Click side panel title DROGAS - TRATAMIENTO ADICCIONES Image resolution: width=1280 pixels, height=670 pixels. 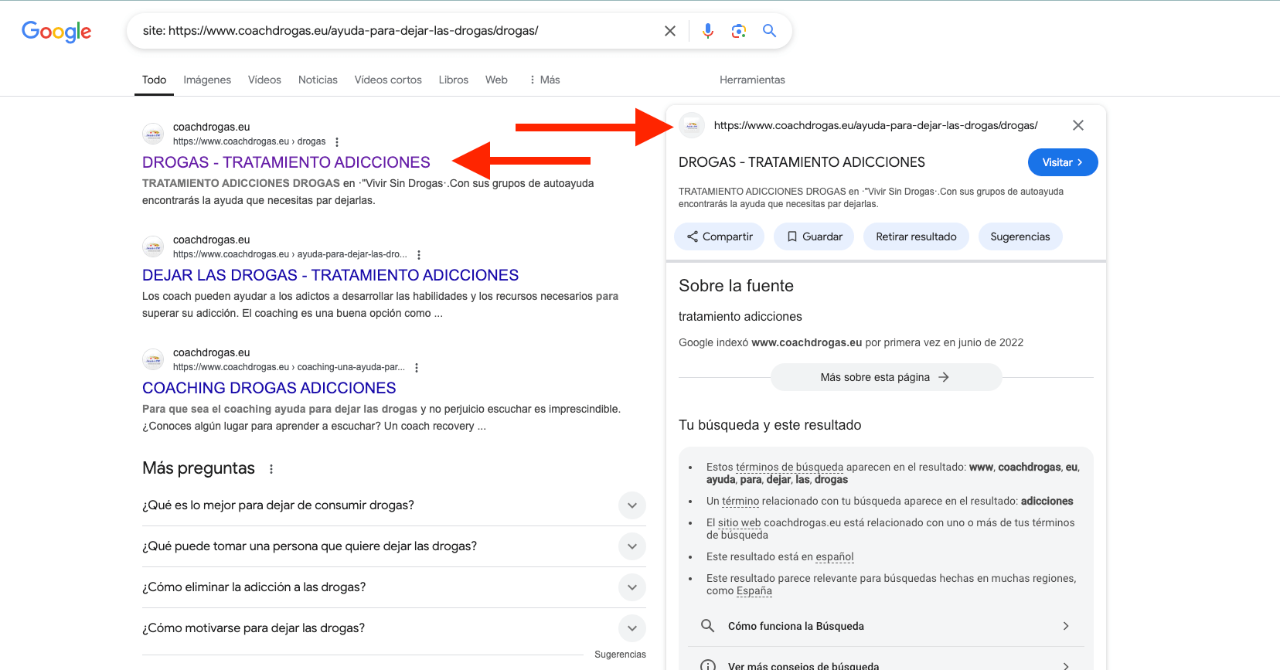tap(802, 162)
